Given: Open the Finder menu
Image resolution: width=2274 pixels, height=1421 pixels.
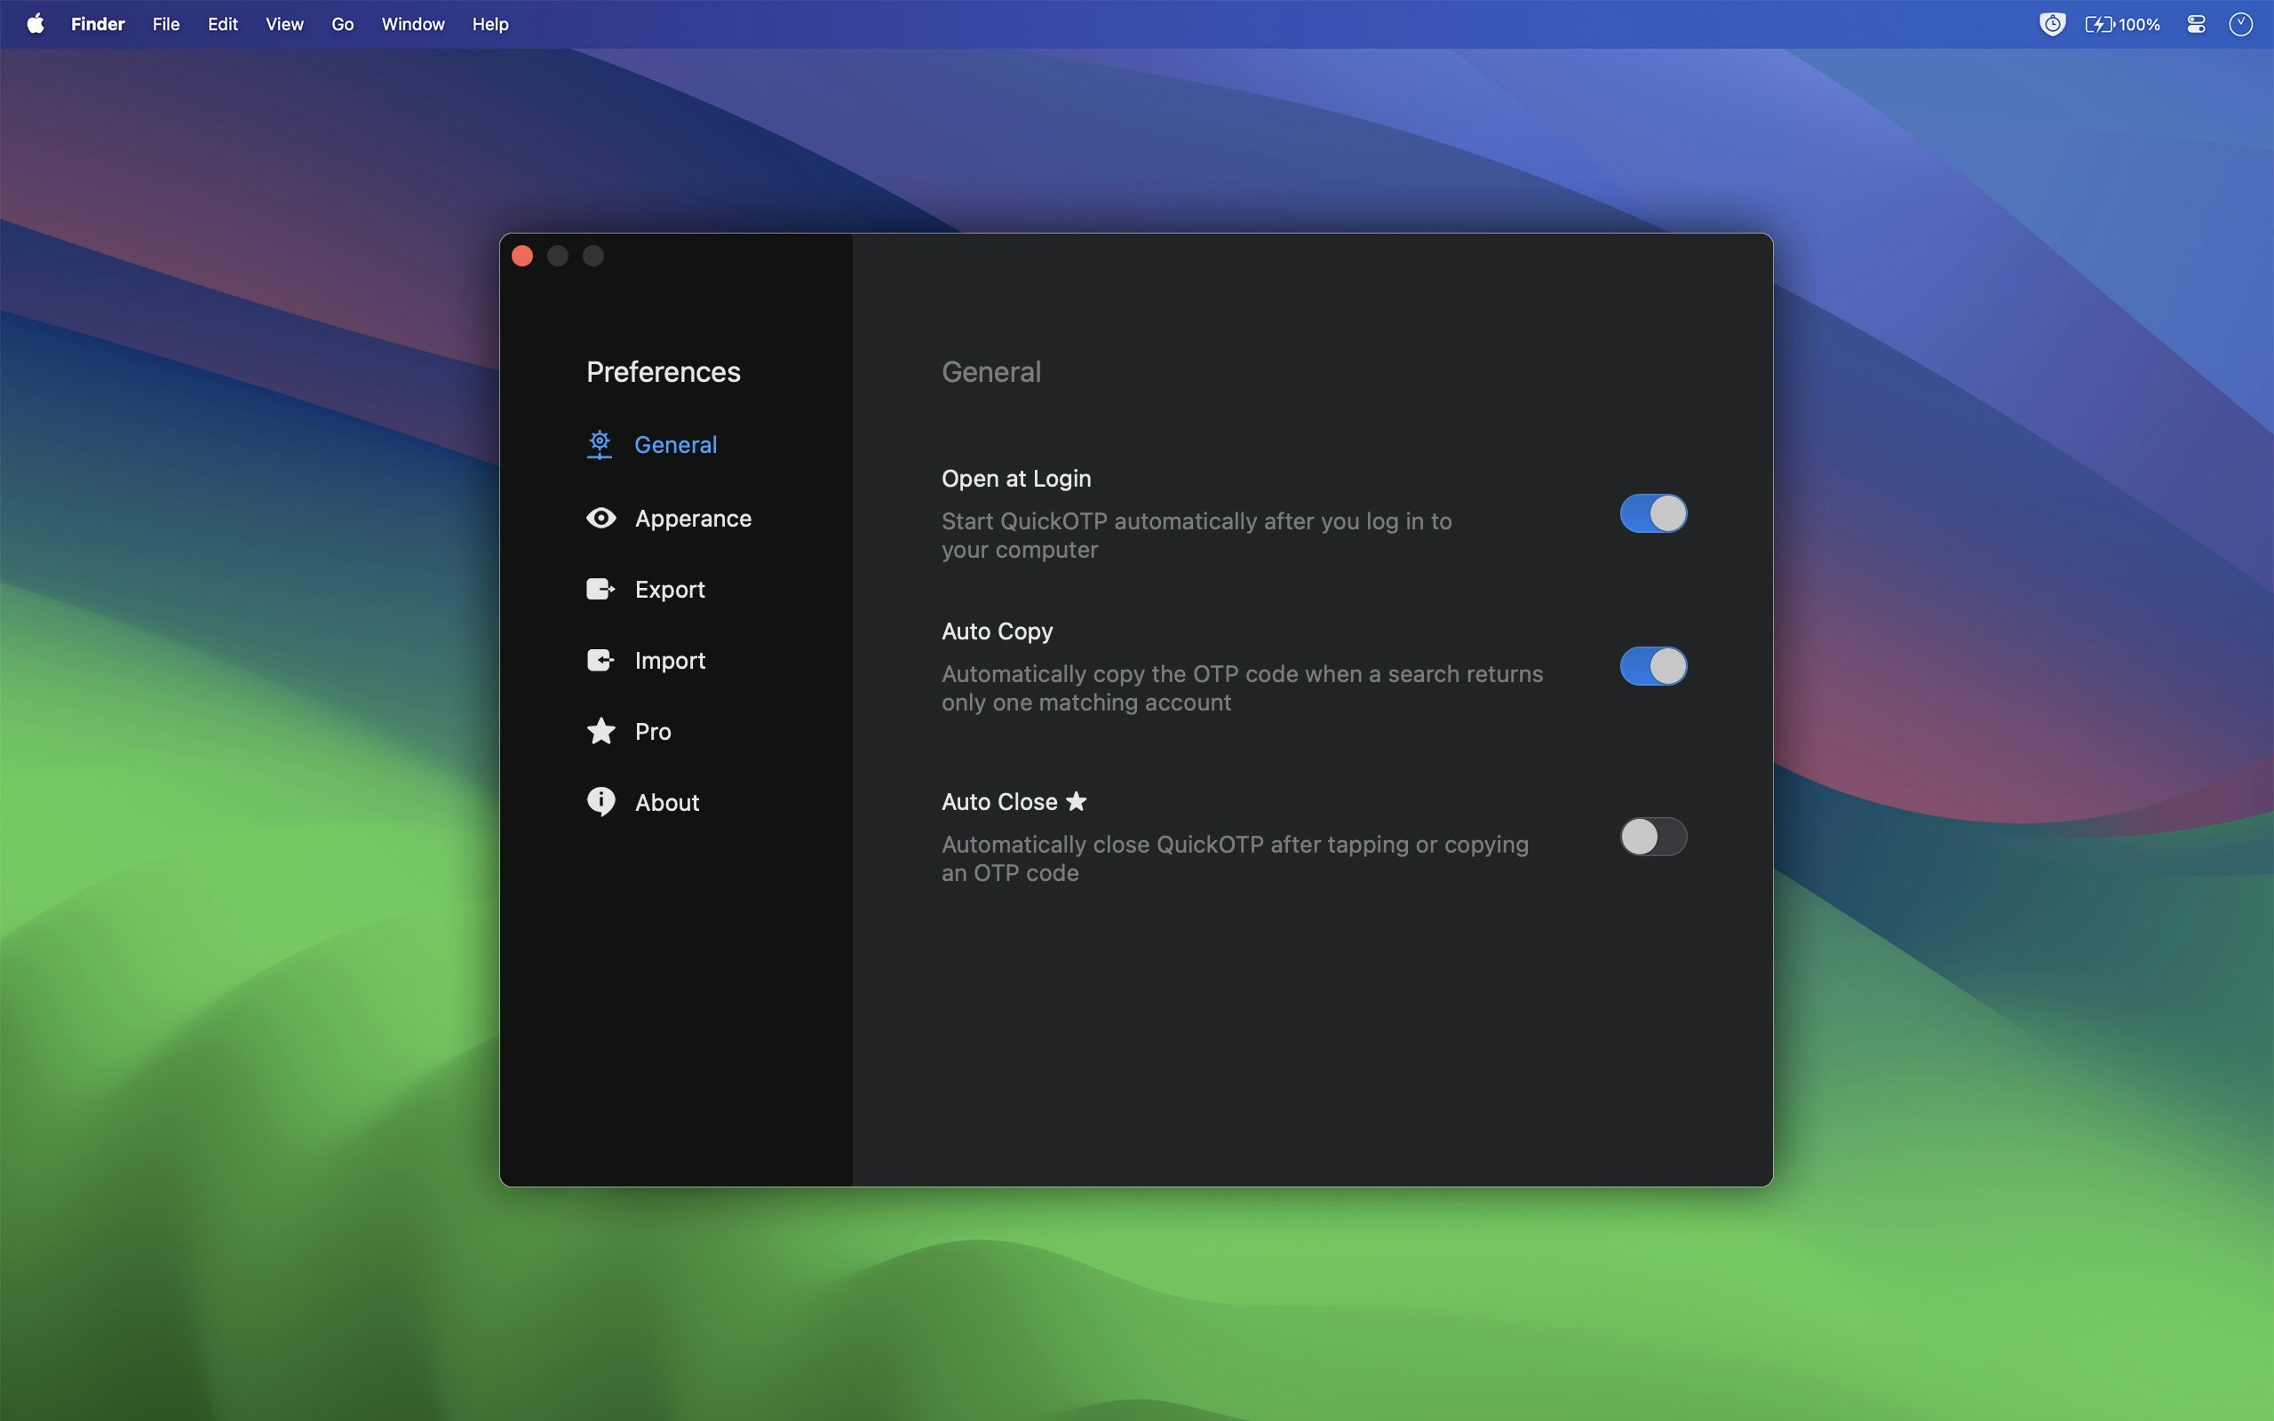Looking at the screenshot, I should [x=98, y=25].
